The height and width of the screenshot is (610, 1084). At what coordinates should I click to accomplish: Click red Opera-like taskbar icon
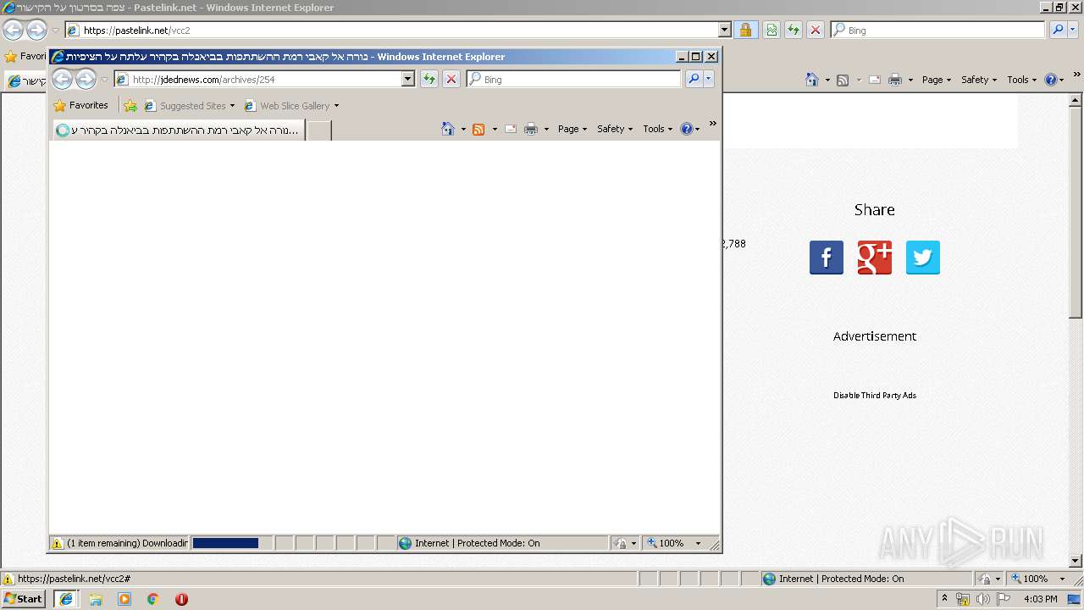181,599
